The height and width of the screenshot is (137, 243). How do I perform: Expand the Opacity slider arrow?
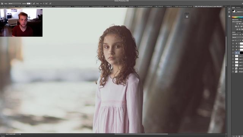[31, 3]
